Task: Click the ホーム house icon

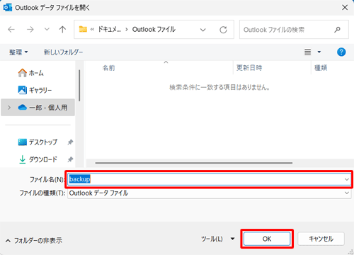Action: pyautogui.click(x=23, y=73)
